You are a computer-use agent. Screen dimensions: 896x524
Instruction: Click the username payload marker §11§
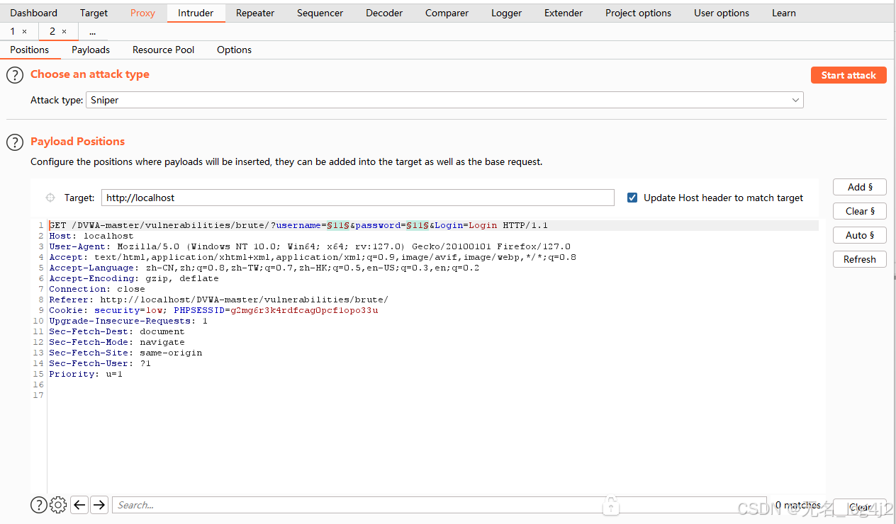[338, 225]
